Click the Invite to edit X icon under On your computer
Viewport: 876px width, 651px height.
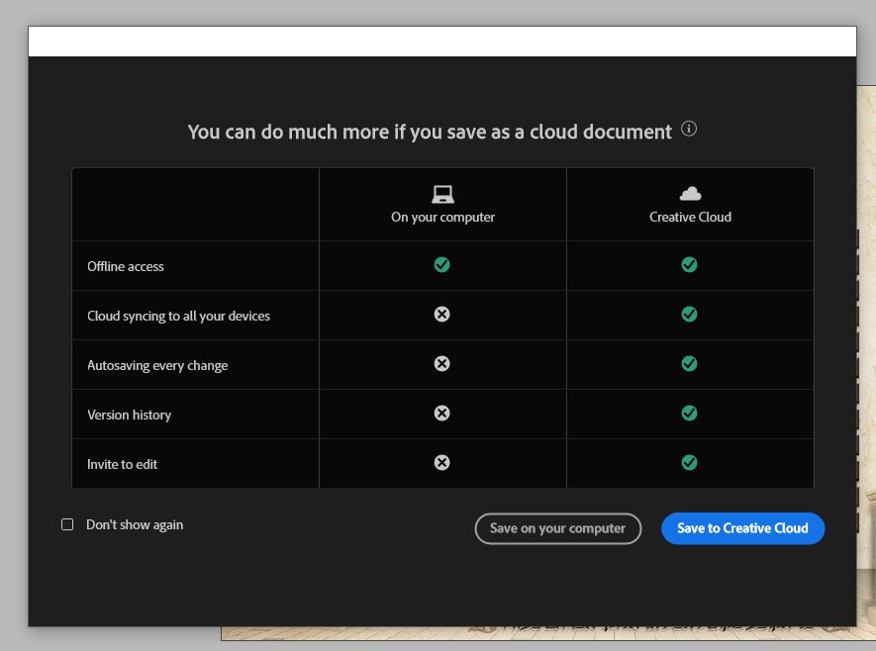click(x=442, y=463)
